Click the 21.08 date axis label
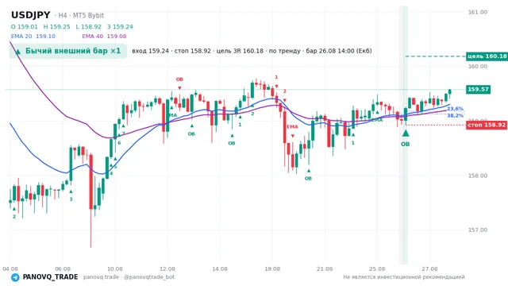 point(325,269)
